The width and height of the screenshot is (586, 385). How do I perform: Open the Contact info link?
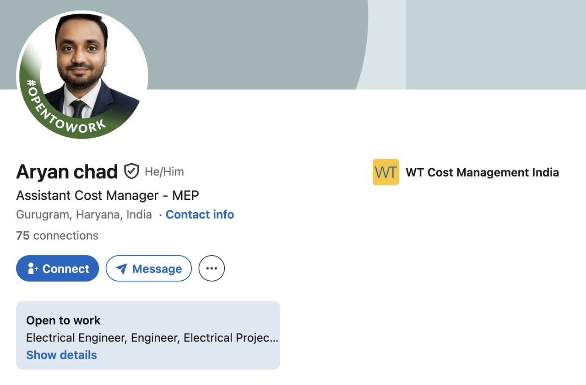(200, 214)
